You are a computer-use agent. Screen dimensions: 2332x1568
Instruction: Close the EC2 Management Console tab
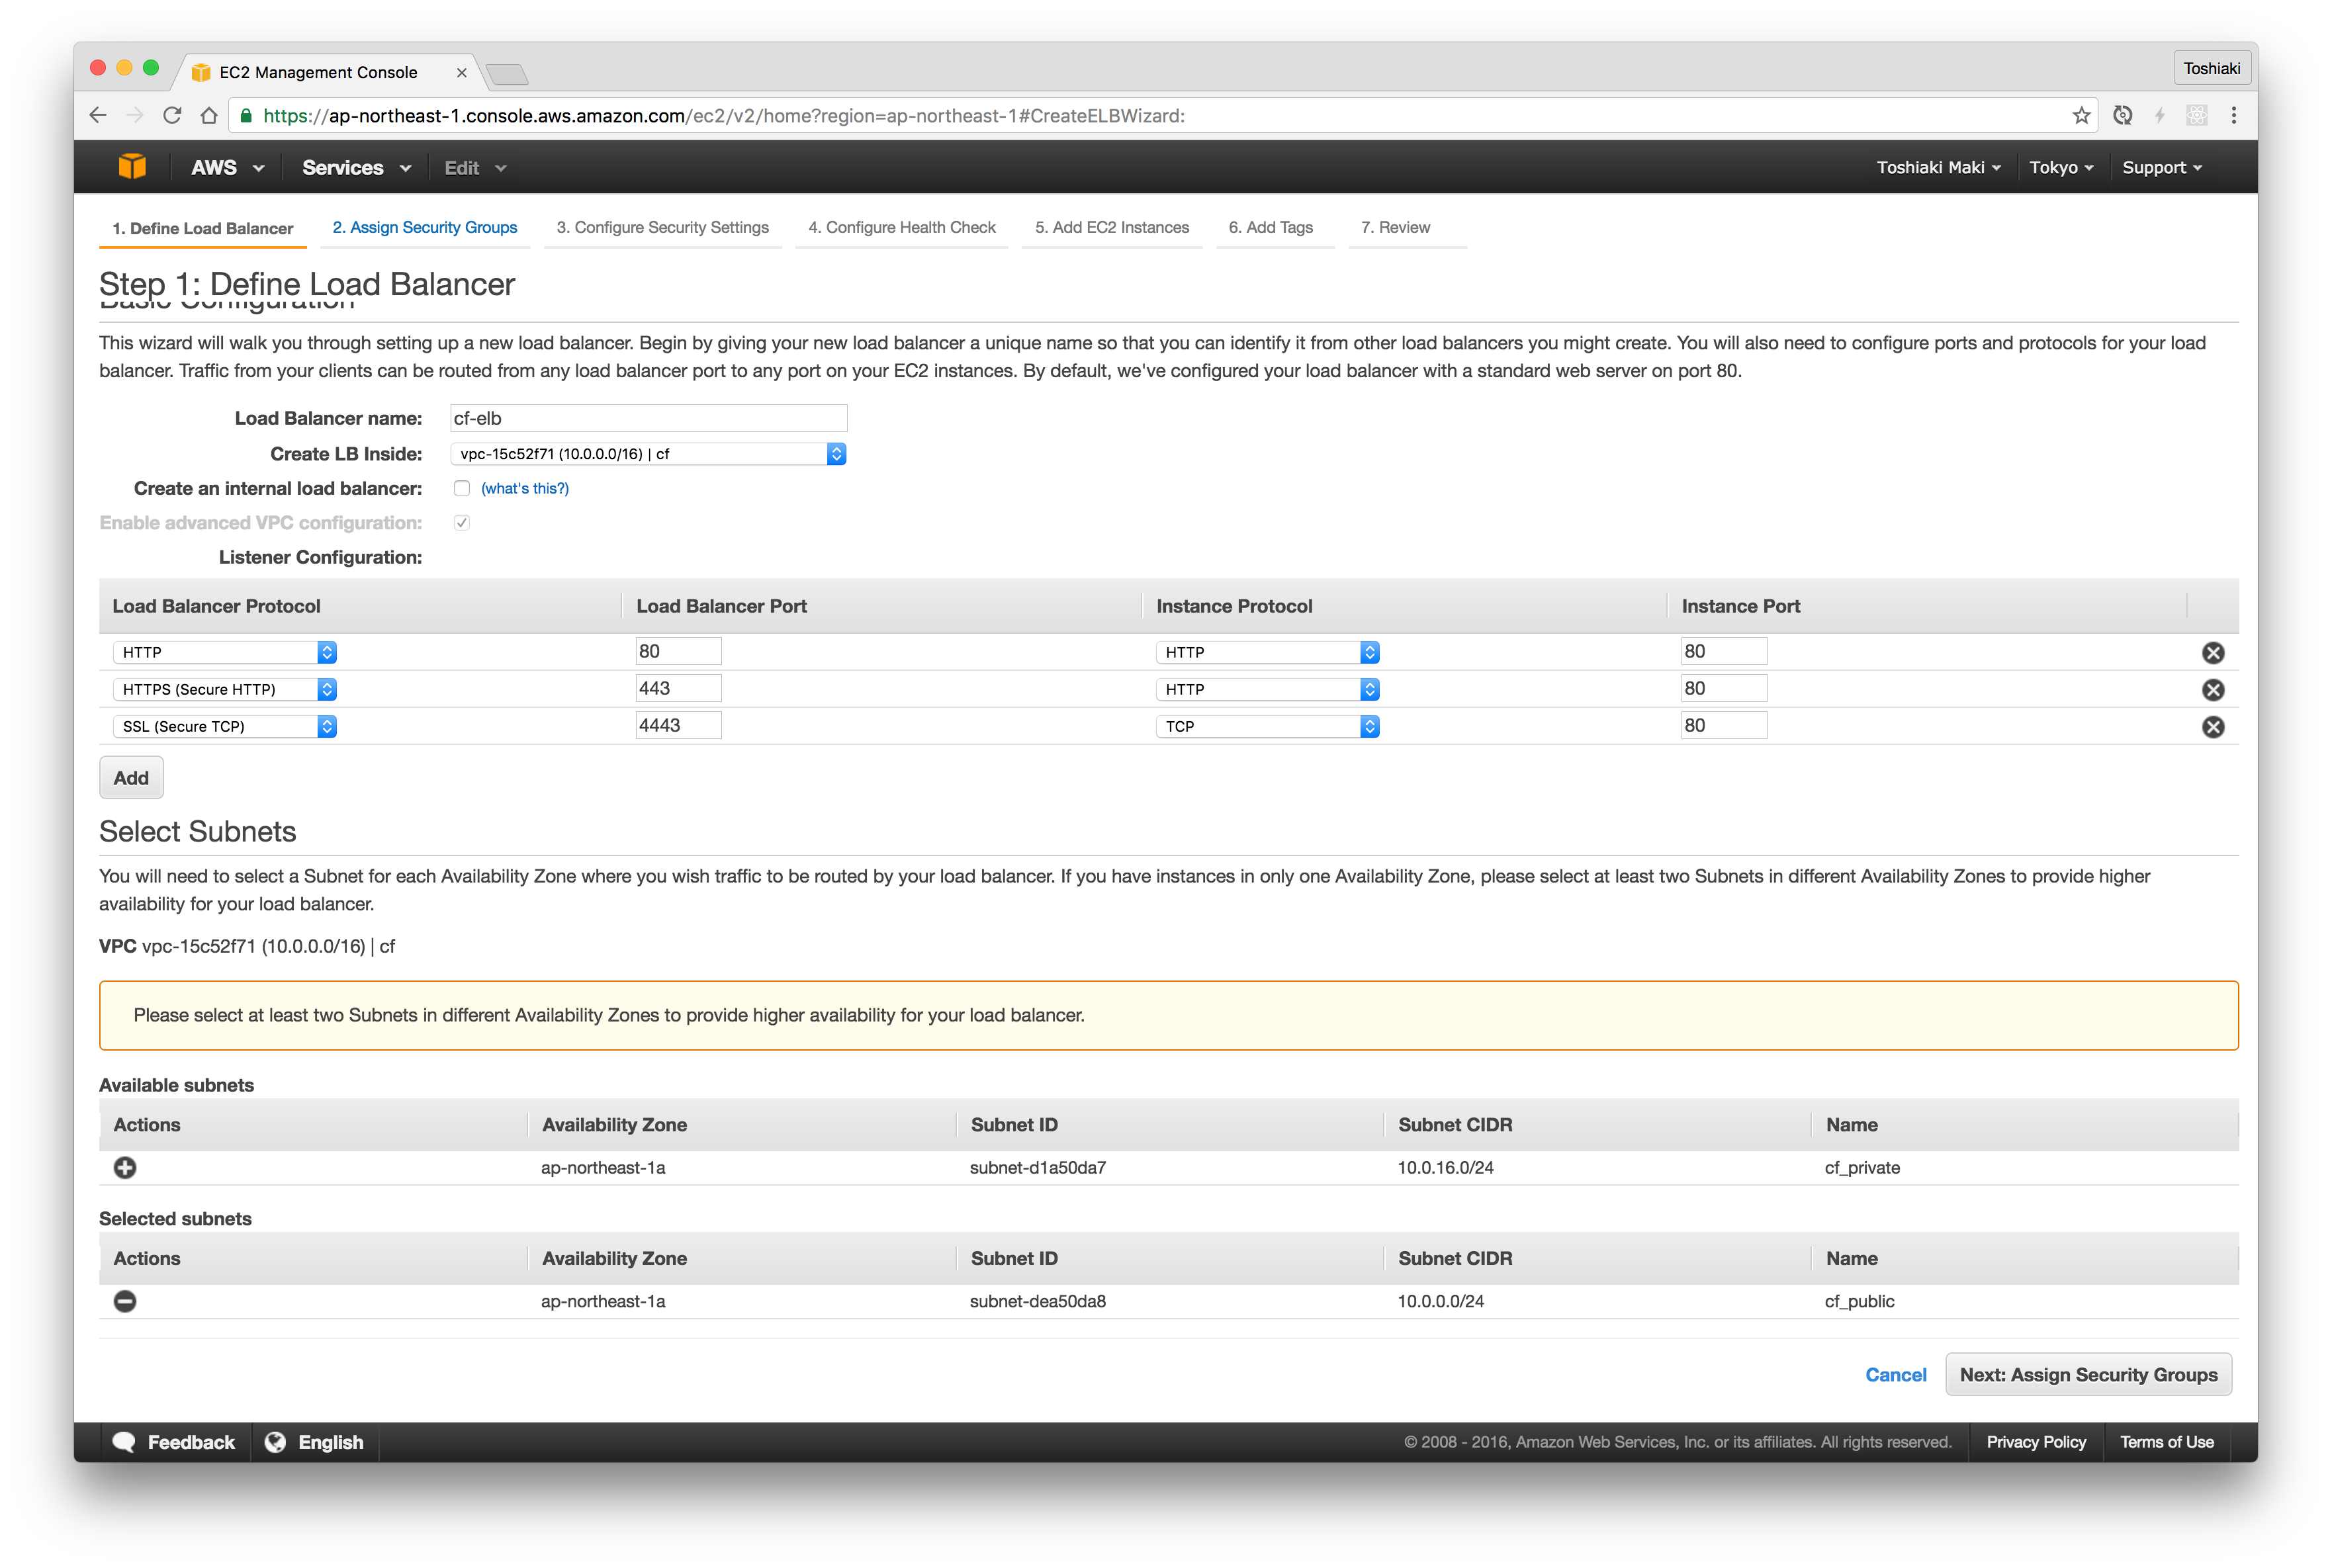coord(461,72)
